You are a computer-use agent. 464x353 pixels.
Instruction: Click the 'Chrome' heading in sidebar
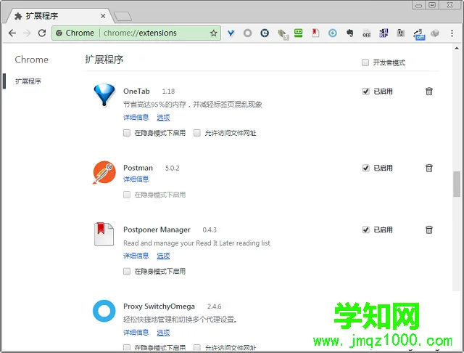[x=32, y=60]
